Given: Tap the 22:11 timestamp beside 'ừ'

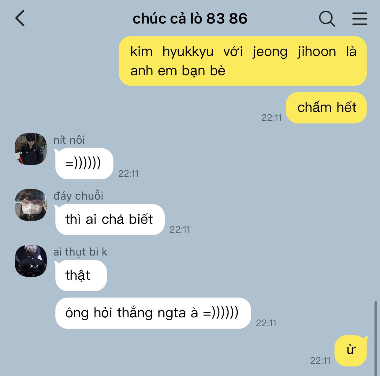Looking at the screenshot, I should (x=320, y=360).
